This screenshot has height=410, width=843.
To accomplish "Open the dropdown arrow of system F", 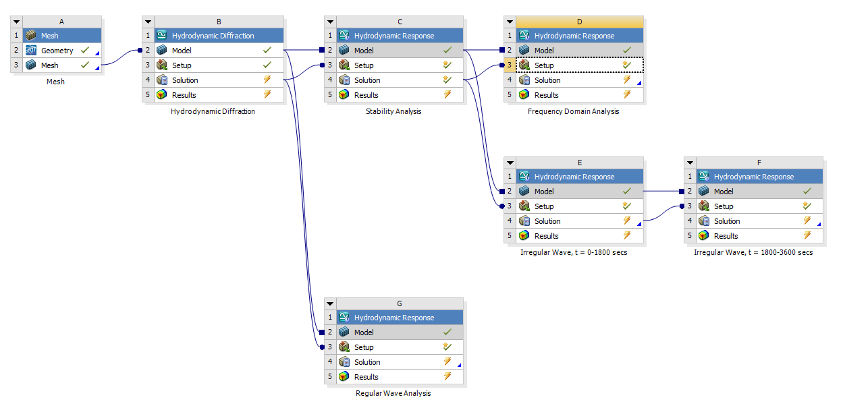I will coord(690,163).
